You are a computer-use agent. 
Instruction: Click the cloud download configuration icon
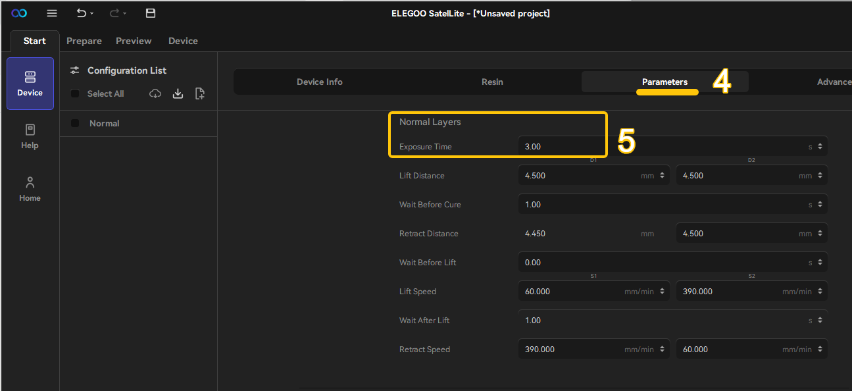click(155, 94)
